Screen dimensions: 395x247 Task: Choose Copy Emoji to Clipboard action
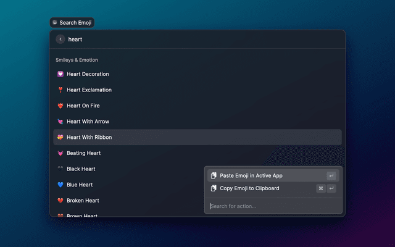tap(249, 188)
